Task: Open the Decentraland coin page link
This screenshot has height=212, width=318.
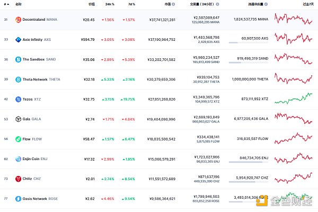Action: coord(40,20)
